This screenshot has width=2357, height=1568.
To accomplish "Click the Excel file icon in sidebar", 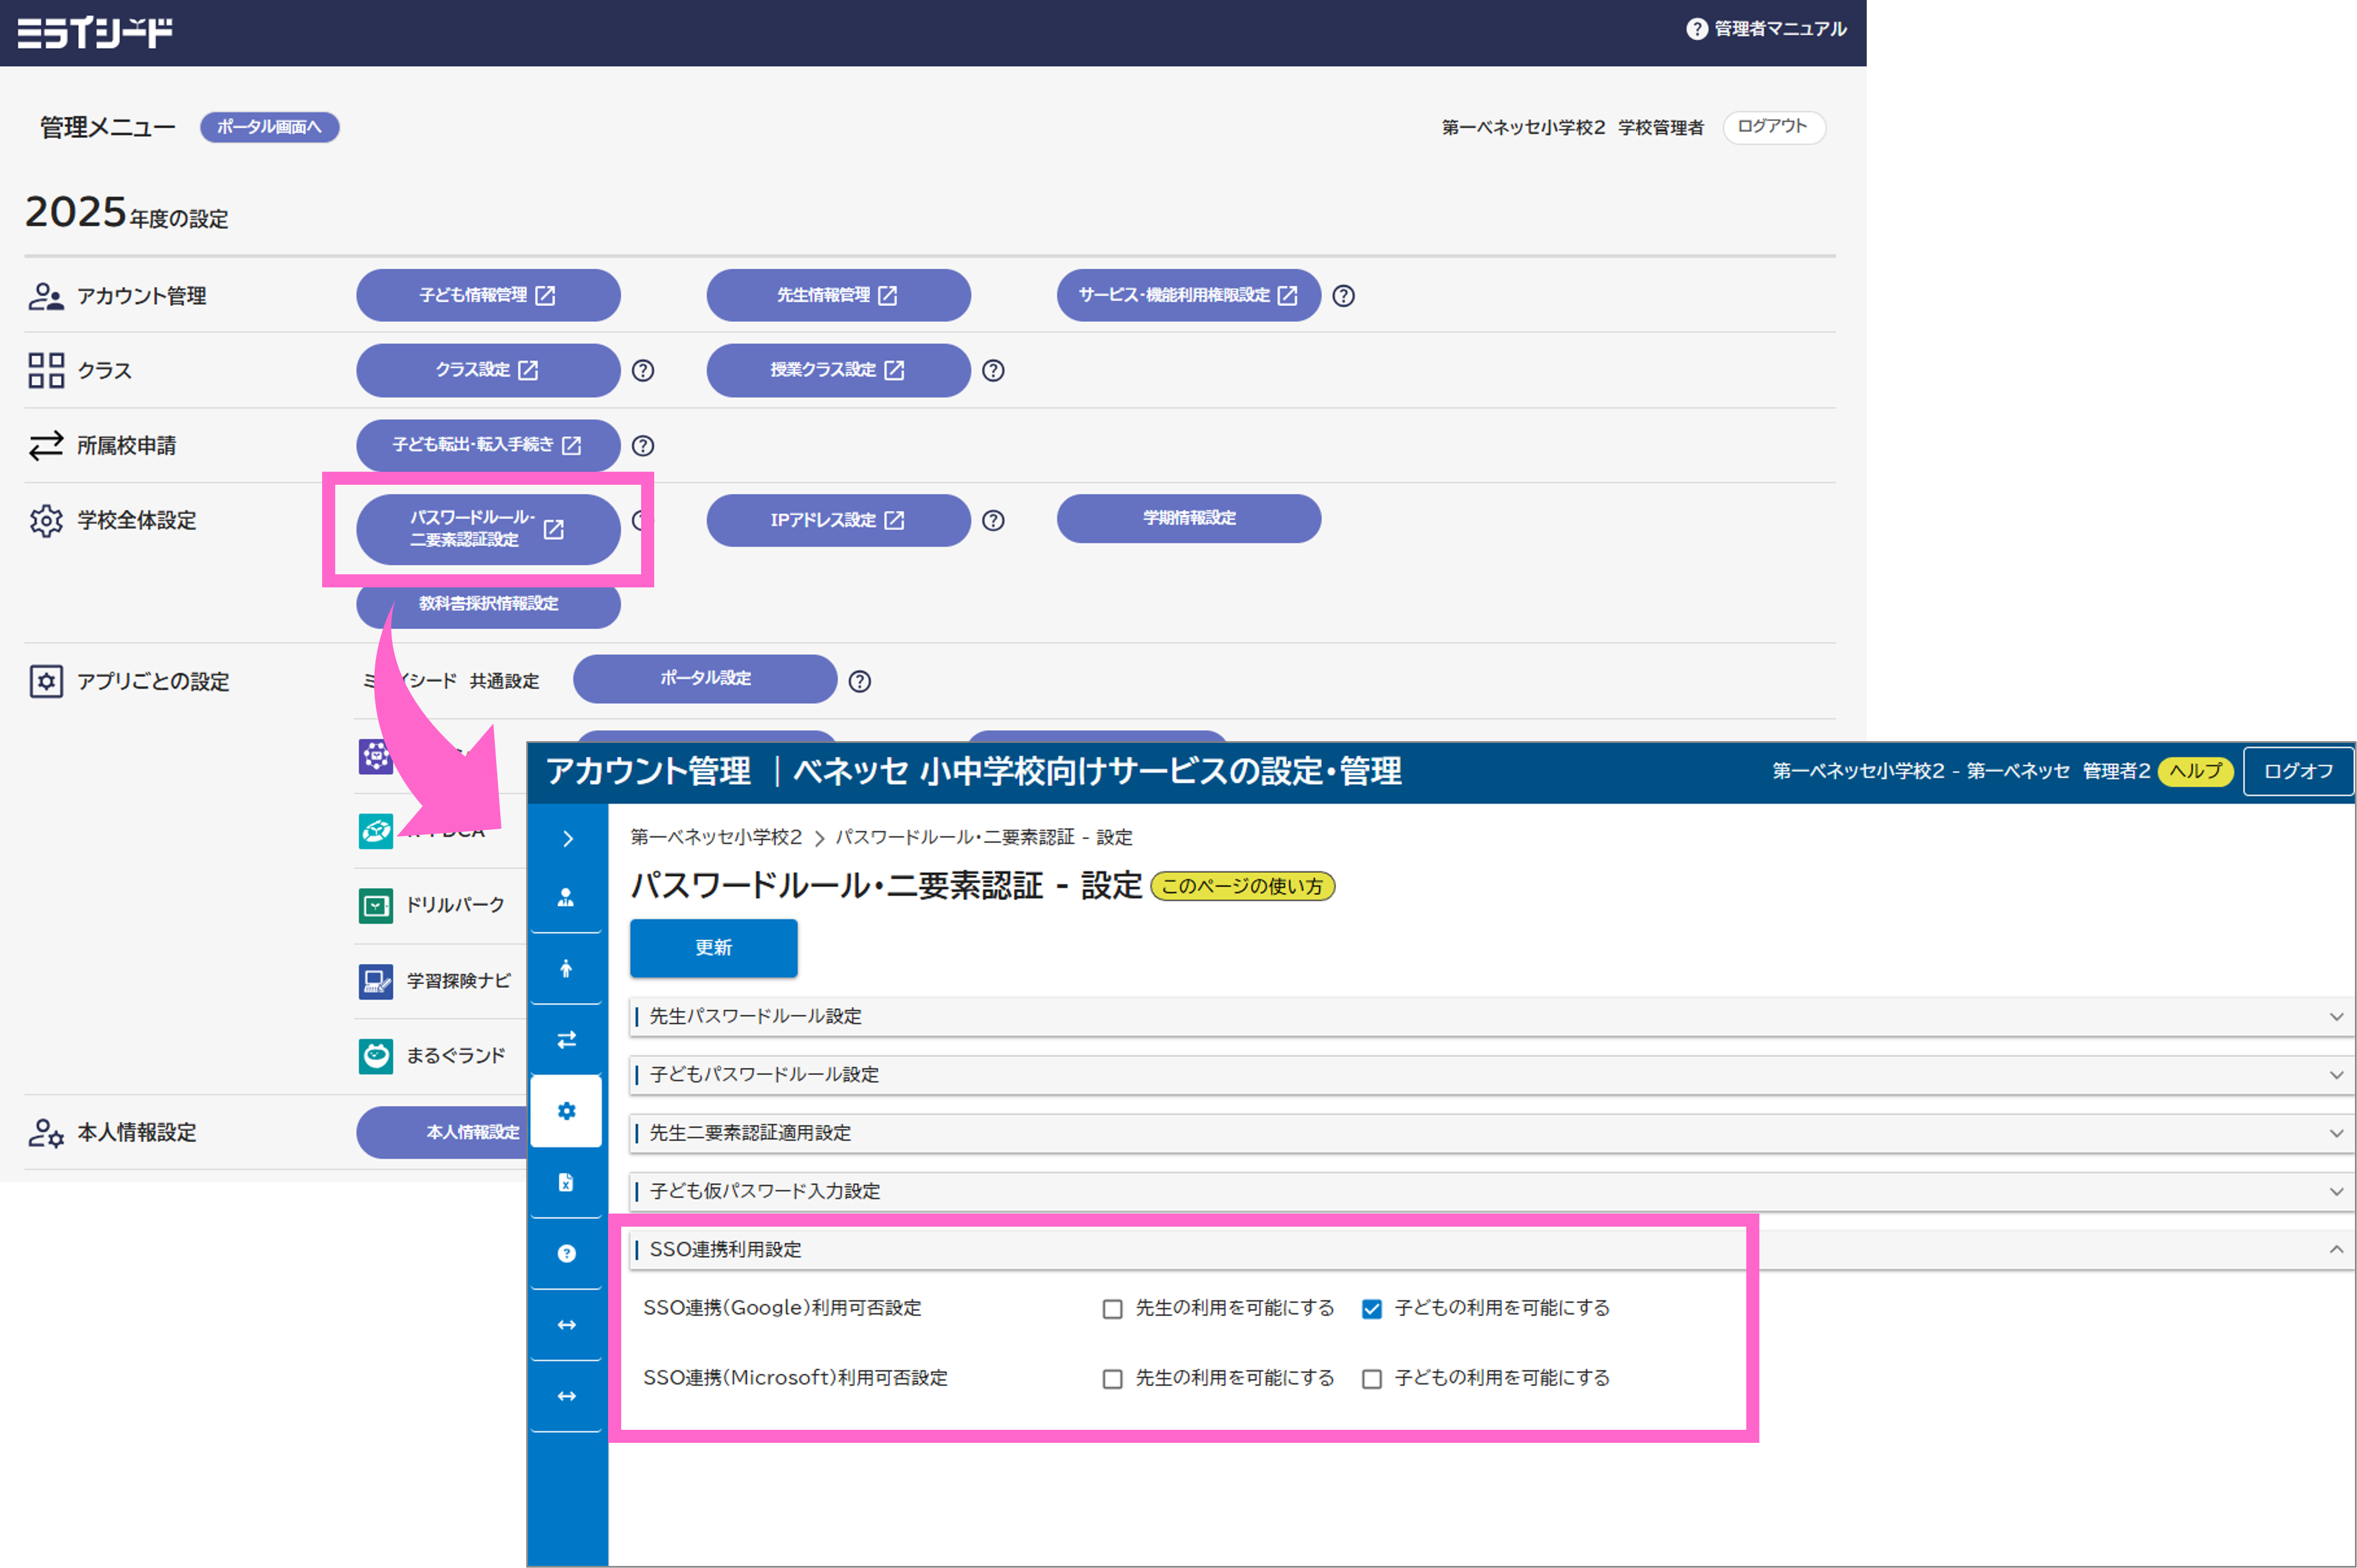I will pos(566,1183).
